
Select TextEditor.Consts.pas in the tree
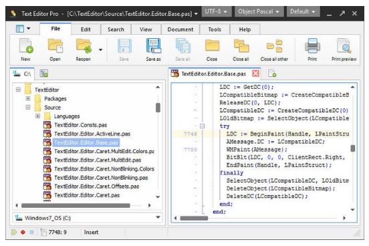tap(80, 125)
